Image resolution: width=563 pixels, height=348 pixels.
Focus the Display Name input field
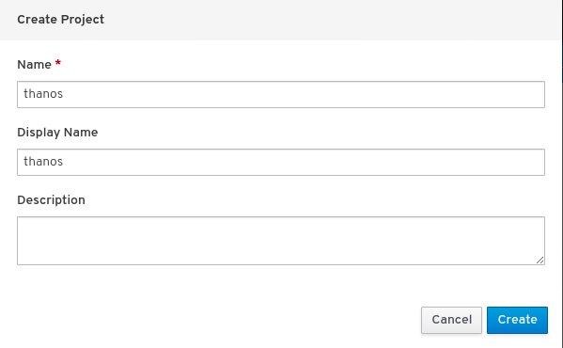coord(281,163)
